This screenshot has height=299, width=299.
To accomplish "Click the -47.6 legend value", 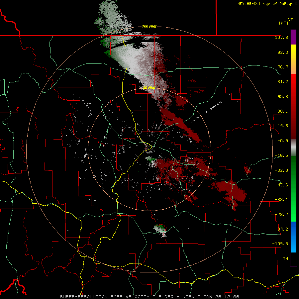I will (281, 185).
